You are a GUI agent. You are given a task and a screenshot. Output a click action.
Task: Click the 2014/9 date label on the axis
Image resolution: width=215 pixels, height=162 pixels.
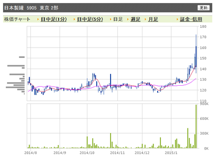(x=60, y=153)
